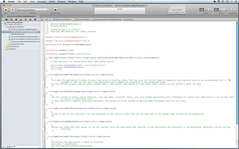Open the Organizer window
239x149 pixels.
[x=233, y=10]
